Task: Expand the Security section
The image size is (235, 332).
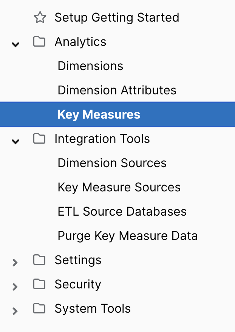Action: [15, 287]
